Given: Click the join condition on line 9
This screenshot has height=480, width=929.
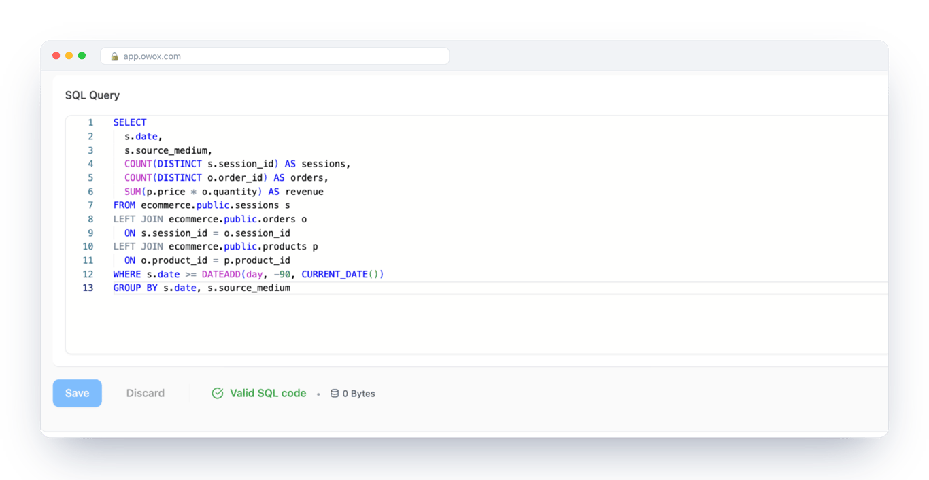Looking at the screenshot, I should 216,233.
